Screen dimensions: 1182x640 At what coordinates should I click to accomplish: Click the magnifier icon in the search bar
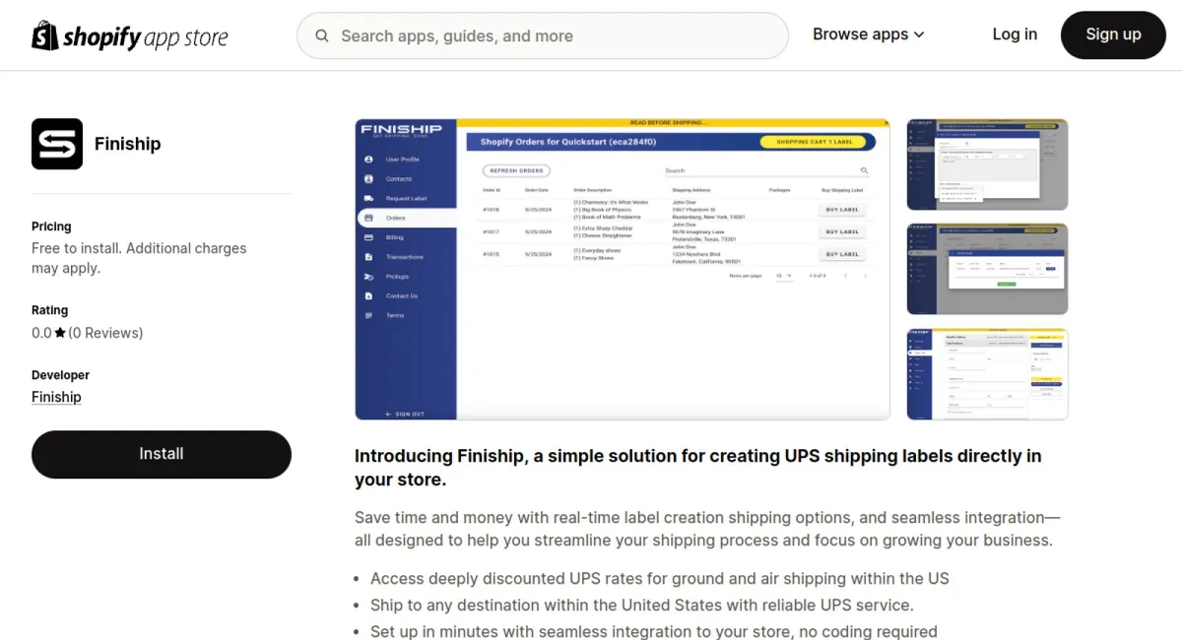click(x=322, y=36)
